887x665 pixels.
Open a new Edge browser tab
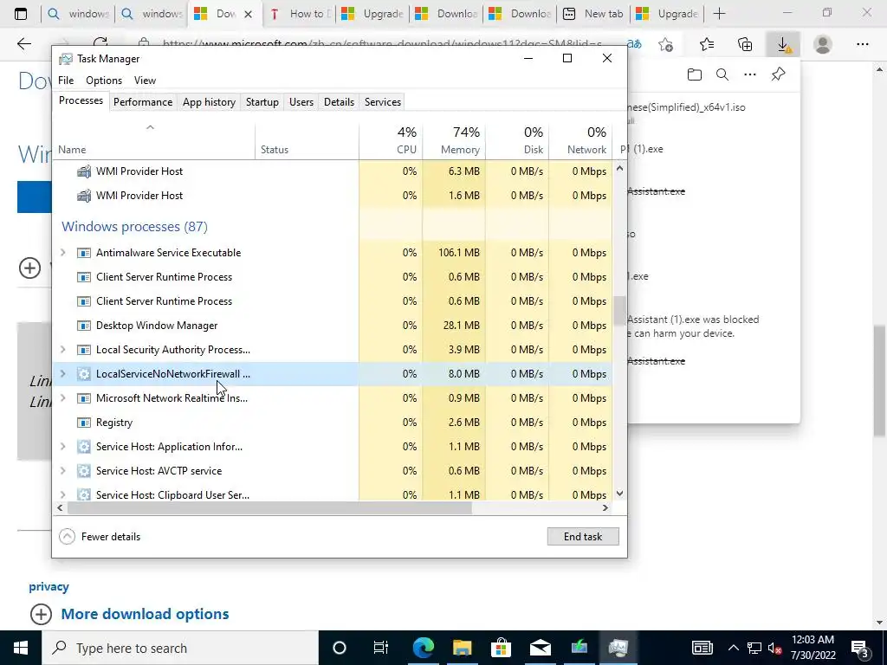tap(719, 14)
